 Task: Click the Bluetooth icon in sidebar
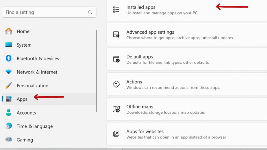pyautogui.click(x=9, y=58)
